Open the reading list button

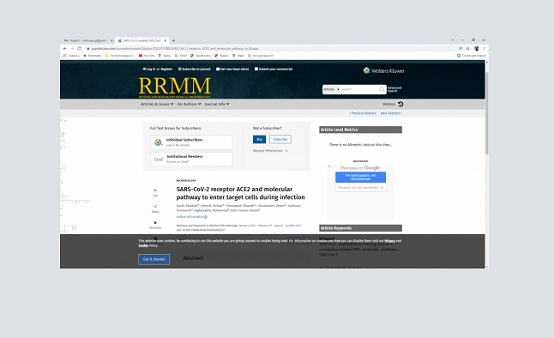pyautogui.click(x=472, y=56)
